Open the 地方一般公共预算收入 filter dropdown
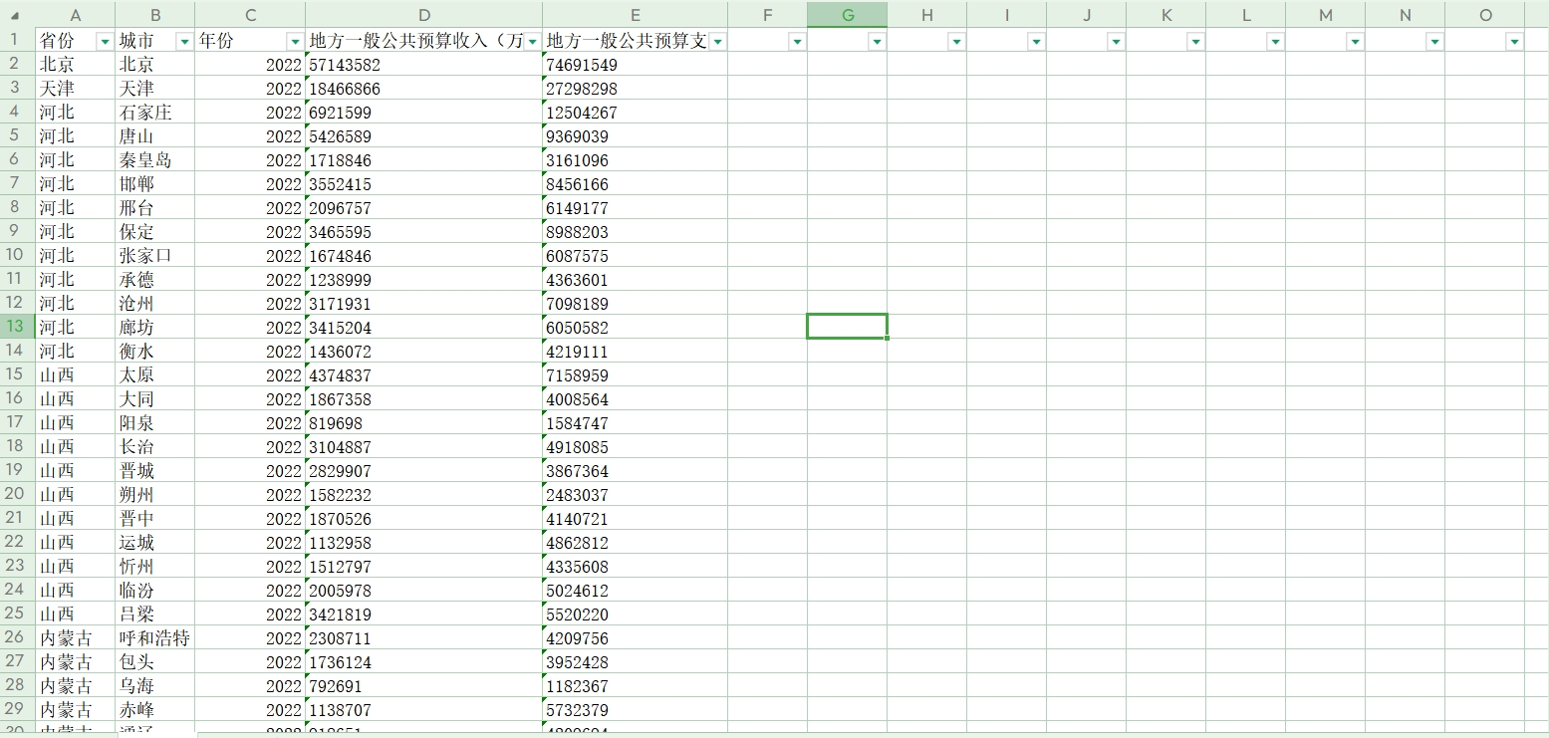Viewport: 1549px width, 738px height. (532, 41)
